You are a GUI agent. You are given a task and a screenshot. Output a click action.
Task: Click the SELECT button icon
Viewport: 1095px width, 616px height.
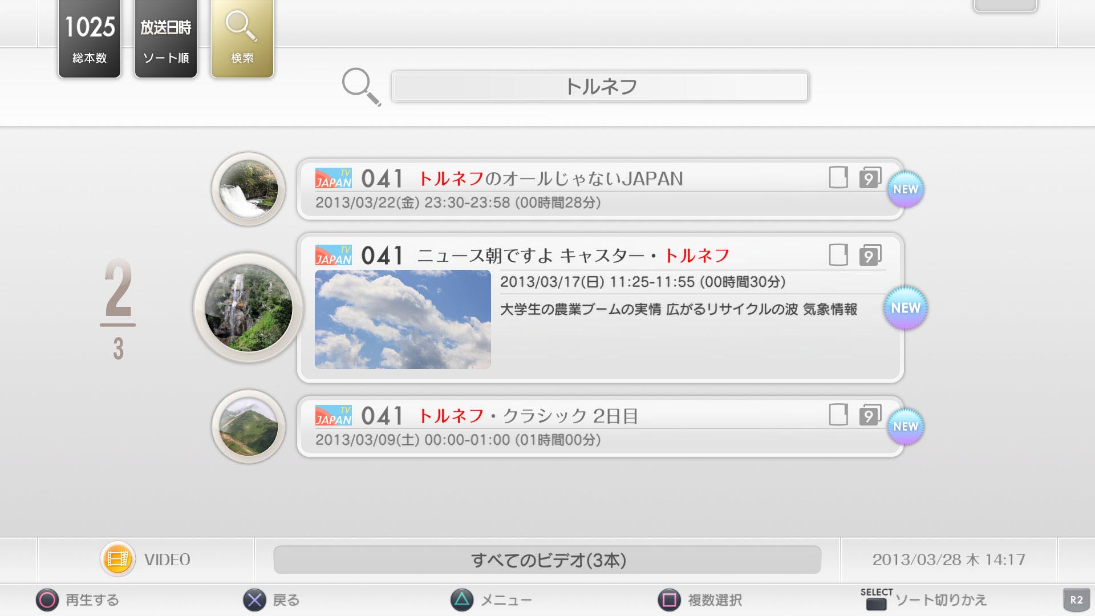point(877,599)
